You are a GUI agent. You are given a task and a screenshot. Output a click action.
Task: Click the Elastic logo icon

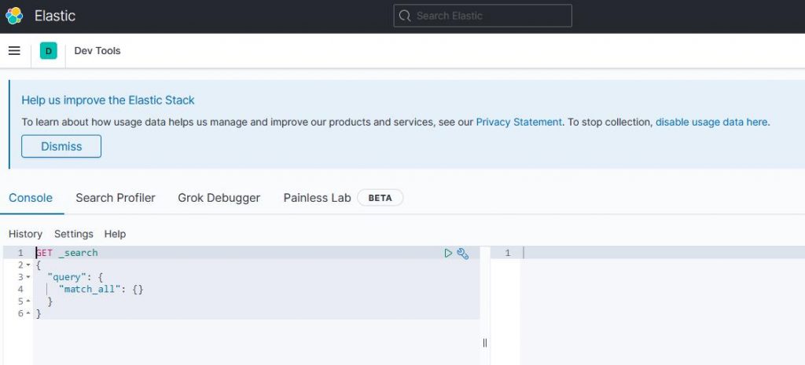pos(14,16)
